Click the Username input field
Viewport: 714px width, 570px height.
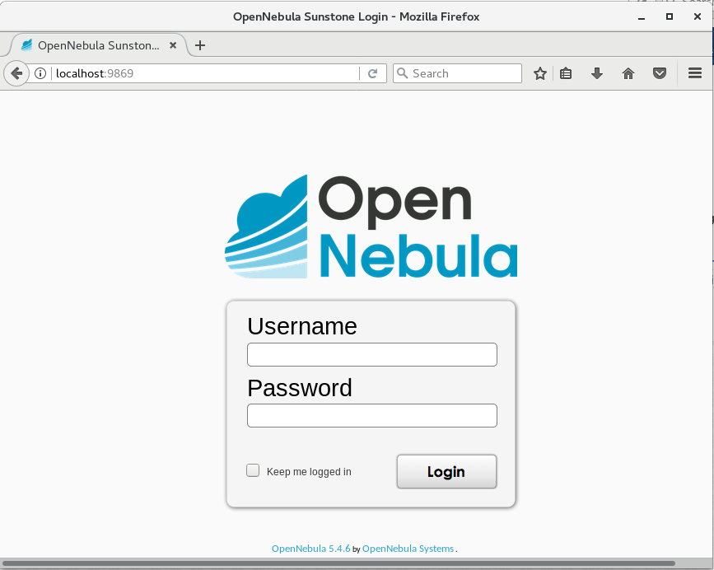pos(372,355)
